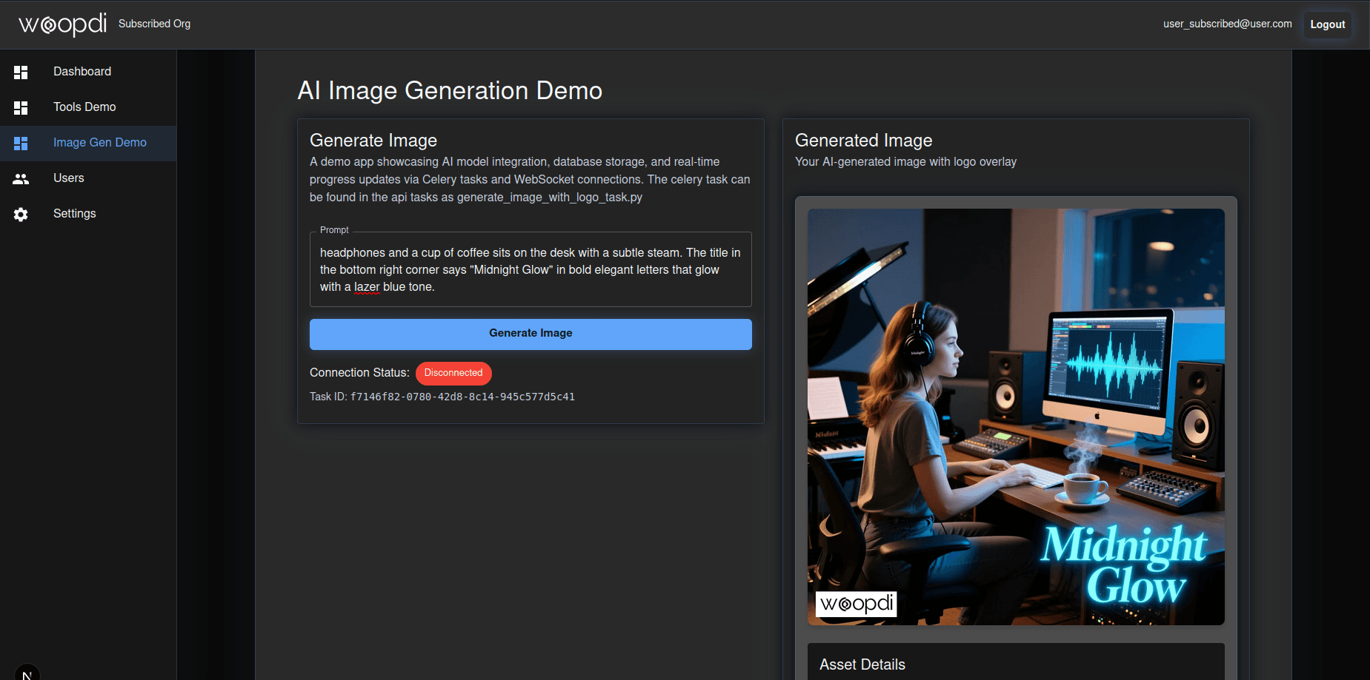Click the Users people icon
This screenshot has width=1370, height=680.
pos(21,178)
